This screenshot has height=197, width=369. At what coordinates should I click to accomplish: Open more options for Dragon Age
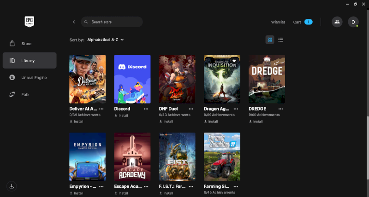[236, 109]
